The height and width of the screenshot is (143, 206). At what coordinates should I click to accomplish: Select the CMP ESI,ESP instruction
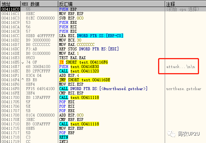click(71, 93)
